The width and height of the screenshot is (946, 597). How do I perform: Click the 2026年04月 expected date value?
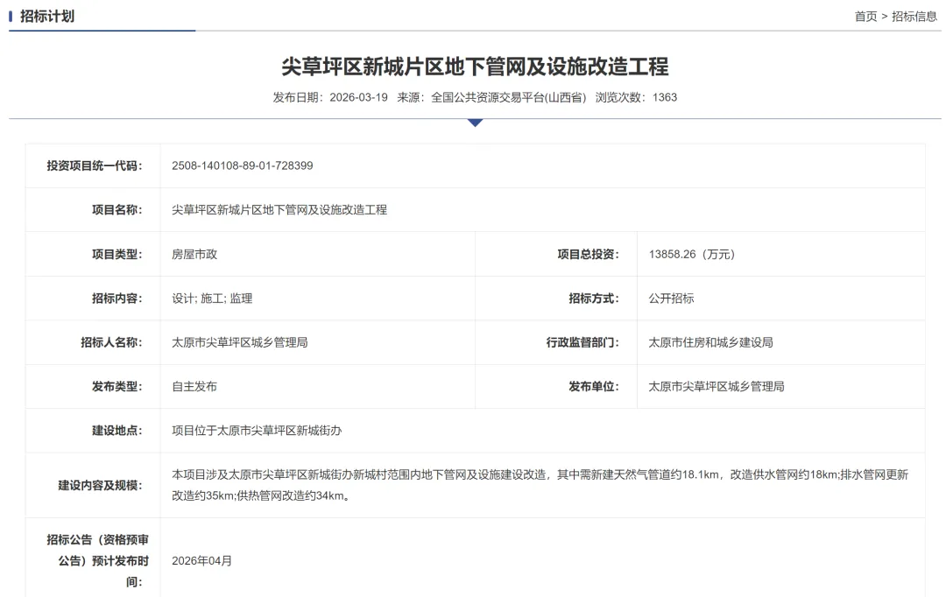(x=201, y=561)
